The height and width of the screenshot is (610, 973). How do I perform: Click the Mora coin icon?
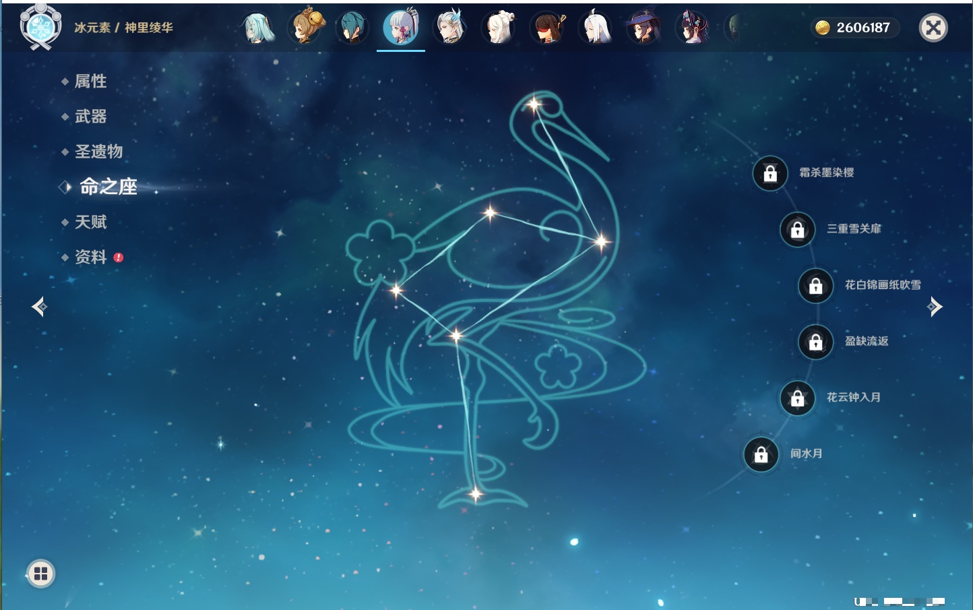point(822,28)
